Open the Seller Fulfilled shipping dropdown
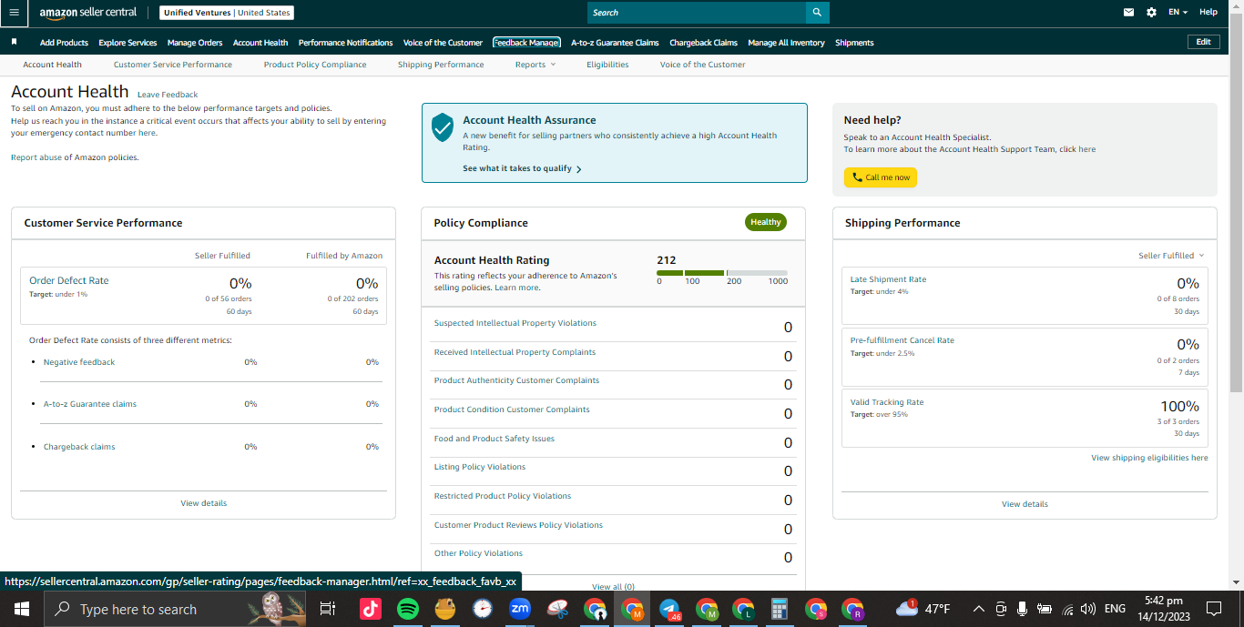 coord(1171,256)
